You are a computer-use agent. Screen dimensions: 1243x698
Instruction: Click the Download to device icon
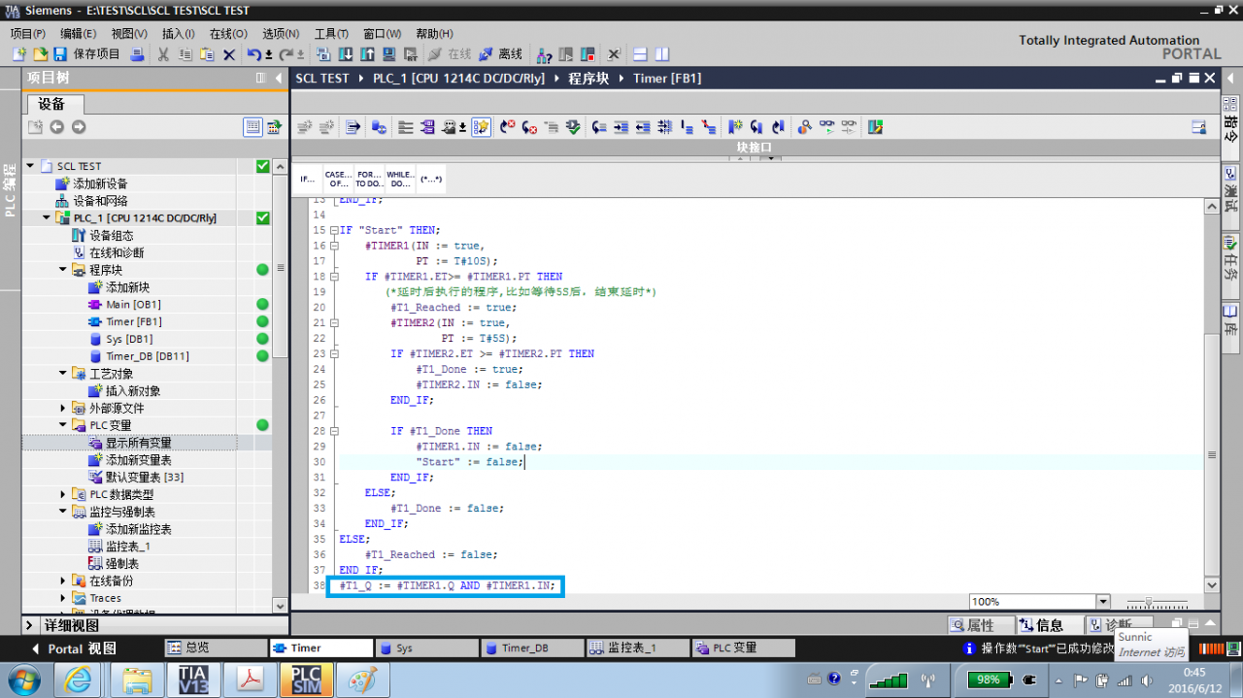(345, 54)
